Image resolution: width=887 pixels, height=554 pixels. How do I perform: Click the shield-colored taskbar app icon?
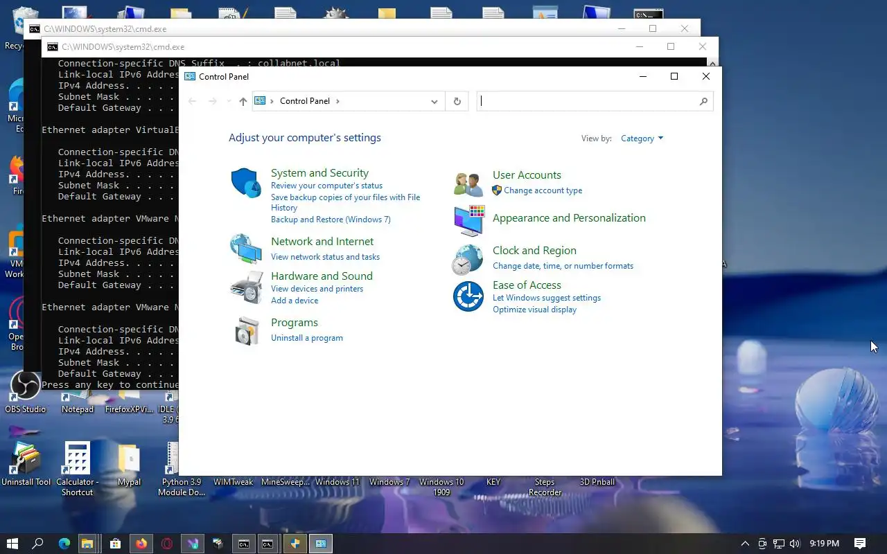pos(295,544)
